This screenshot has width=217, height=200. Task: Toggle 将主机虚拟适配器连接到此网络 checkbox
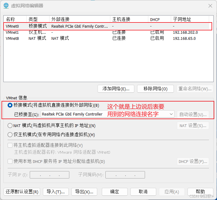(10, 145)
